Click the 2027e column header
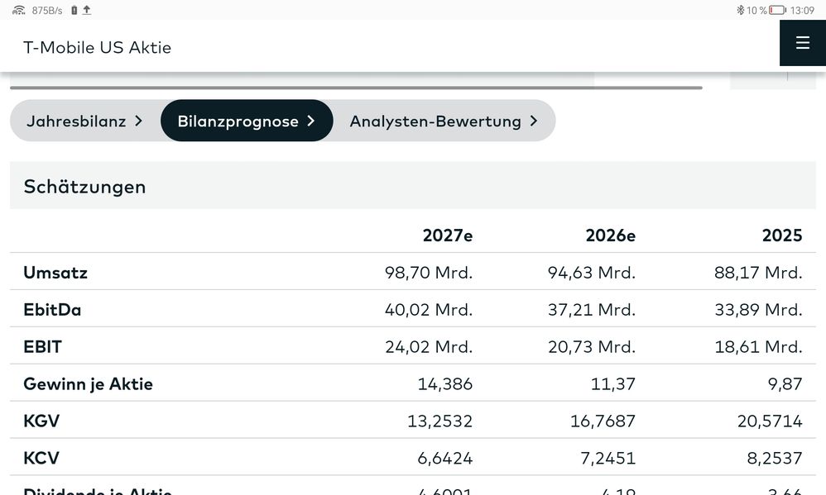Viewport: 826px width, 495px height. pyautogui.click(x=447, y=236)
